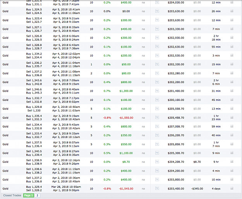This screenshot has height=199, width=242.
Task: Open chart icon for the $202,930.00 balance row
Action: (157, 37)
